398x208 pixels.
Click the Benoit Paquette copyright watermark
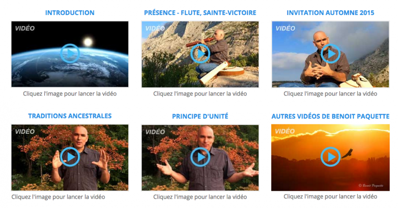(x=371, y=185)
